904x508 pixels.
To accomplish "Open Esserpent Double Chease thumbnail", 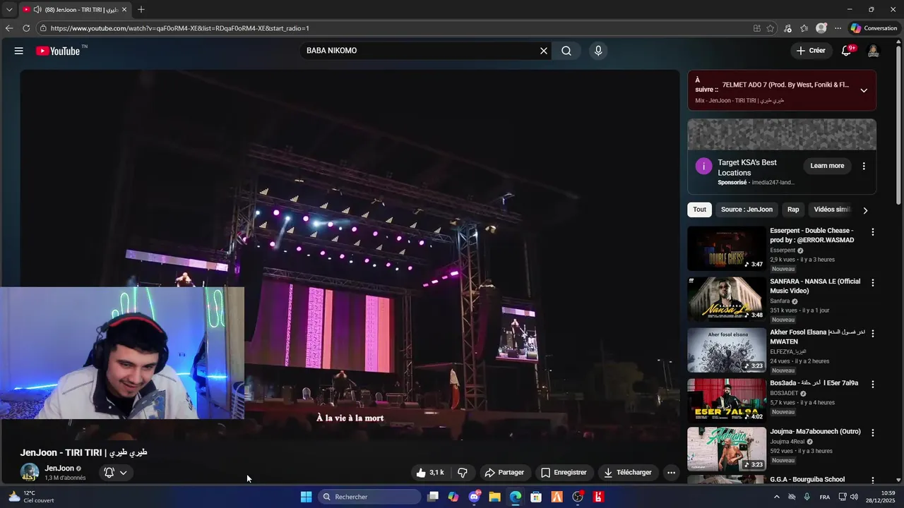I will tap(727, 248).
